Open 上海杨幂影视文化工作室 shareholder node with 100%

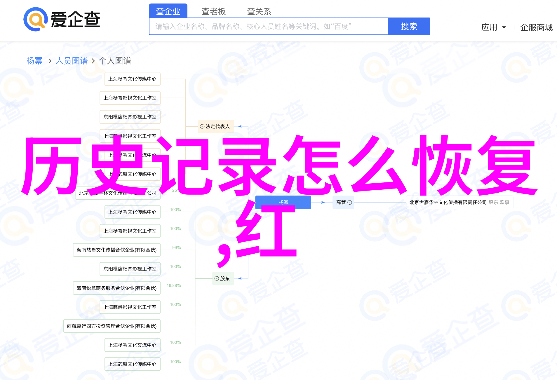pos(130,231)
